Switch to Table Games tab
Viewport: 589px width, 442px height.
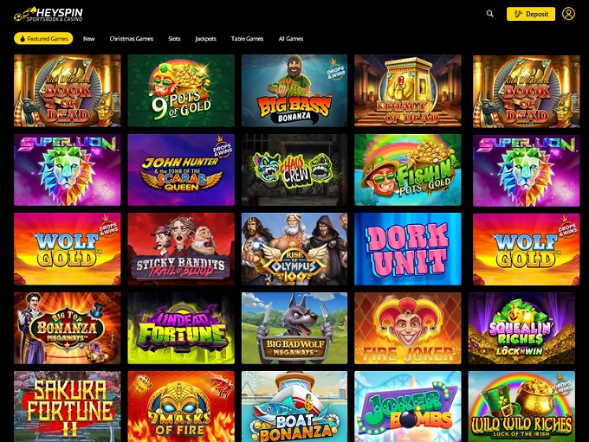(247, 39)
